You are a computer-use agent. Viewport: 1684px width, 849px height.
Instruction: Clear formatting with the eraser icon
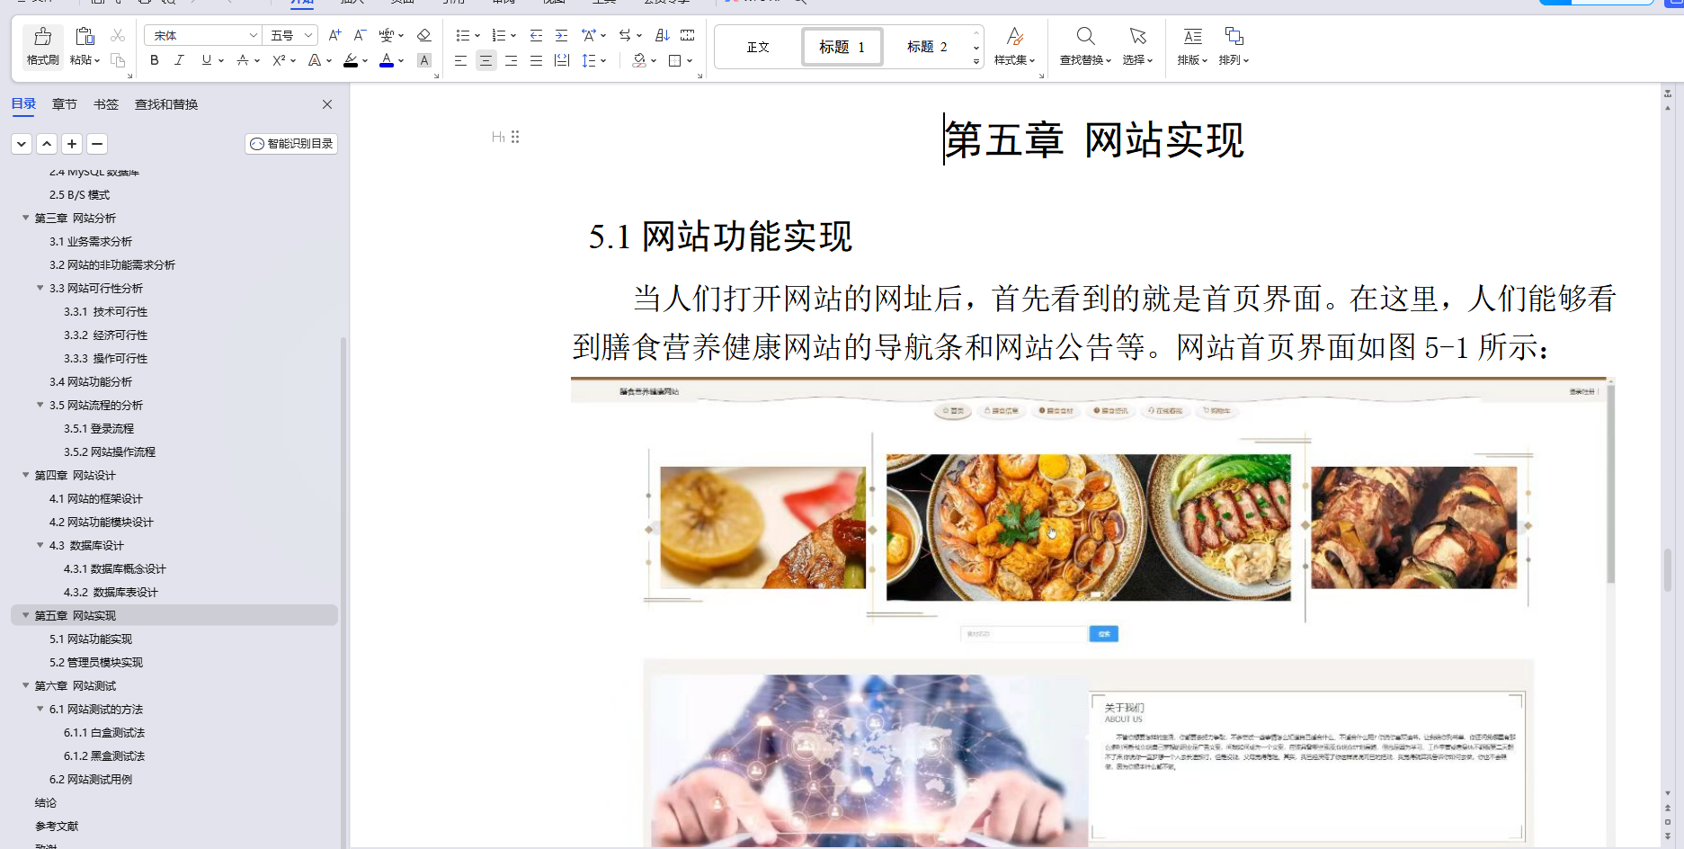pos(423,35)
